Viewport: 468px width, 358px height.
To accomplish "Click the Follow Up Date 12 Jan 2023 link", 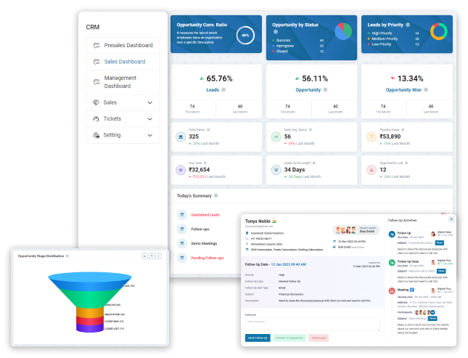I will point(288,264).
